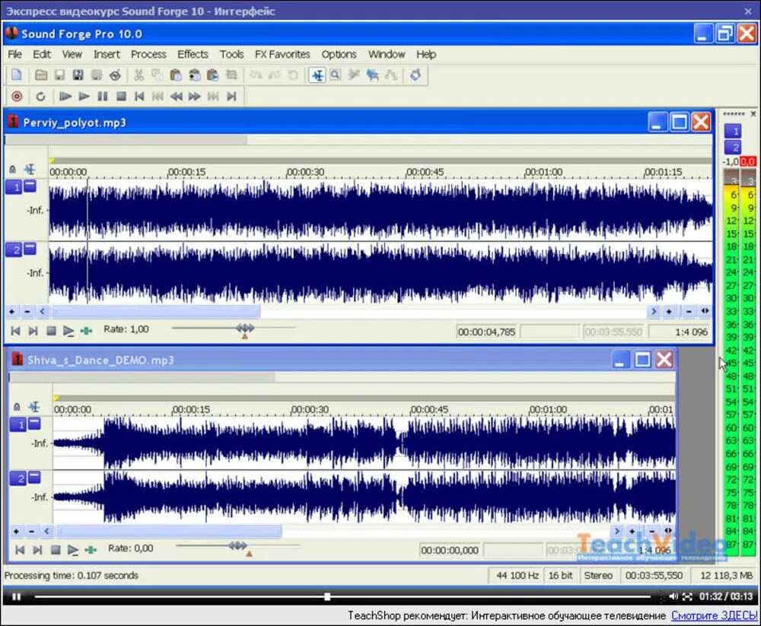Click Play All in transport bar

coord(65,96)
